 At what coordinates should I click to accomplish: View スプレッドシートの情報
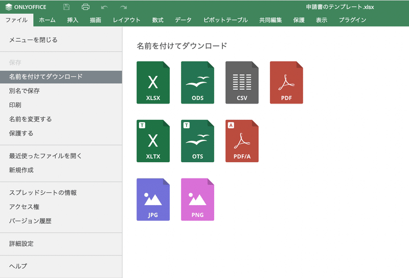pyautogui.click(x=61, y=193)
